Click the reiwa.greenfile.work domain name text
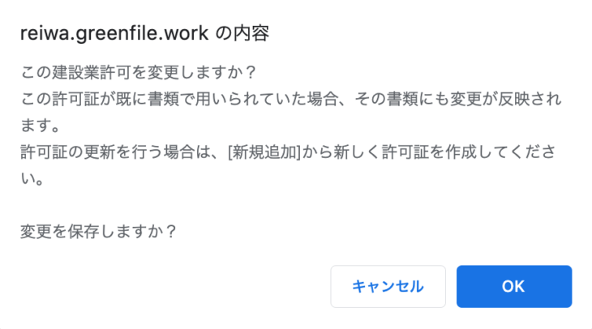 click(114, 34)
